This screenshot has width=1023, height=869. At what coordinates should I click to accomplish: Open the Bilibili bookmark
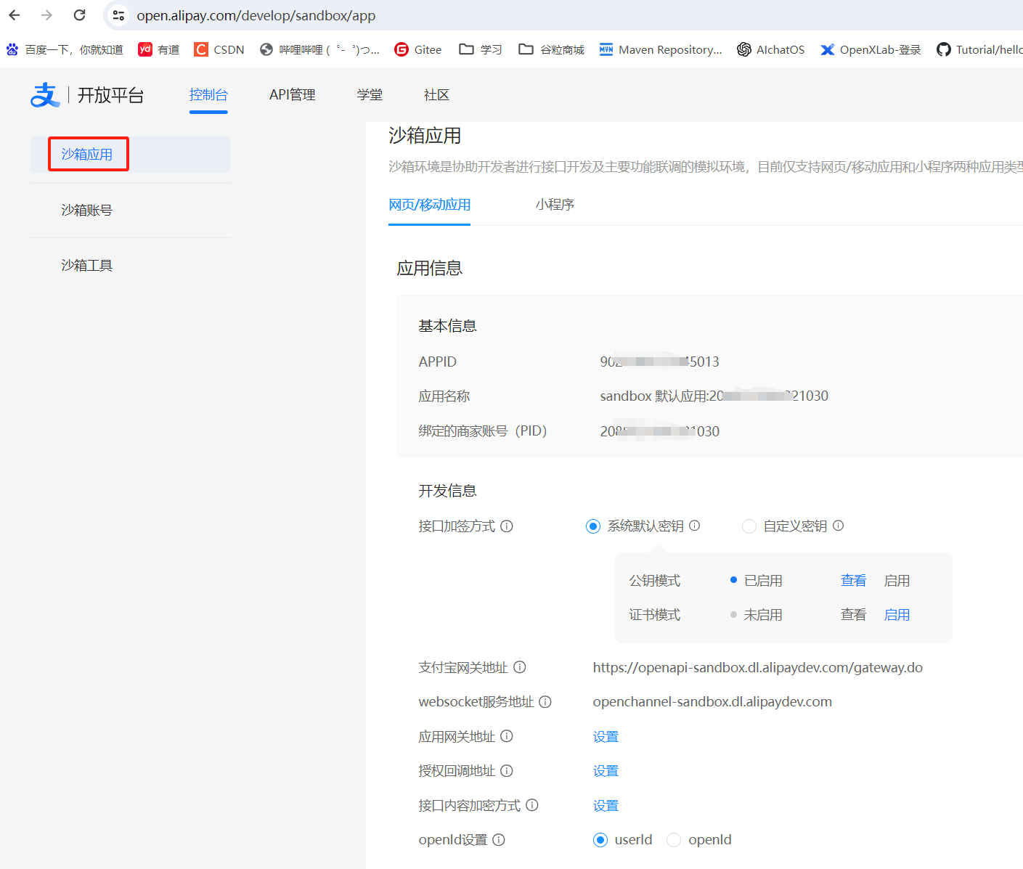pos(319,49)
